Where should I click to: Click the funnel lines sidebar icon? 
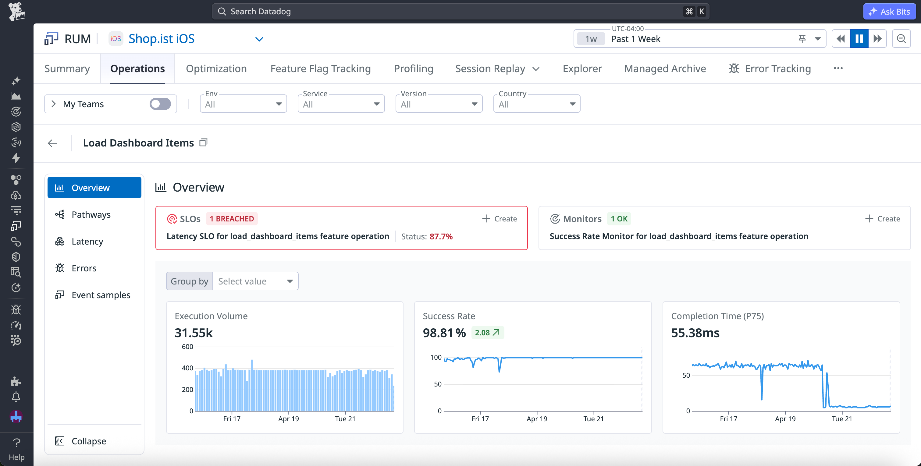(x=16, y=210)
